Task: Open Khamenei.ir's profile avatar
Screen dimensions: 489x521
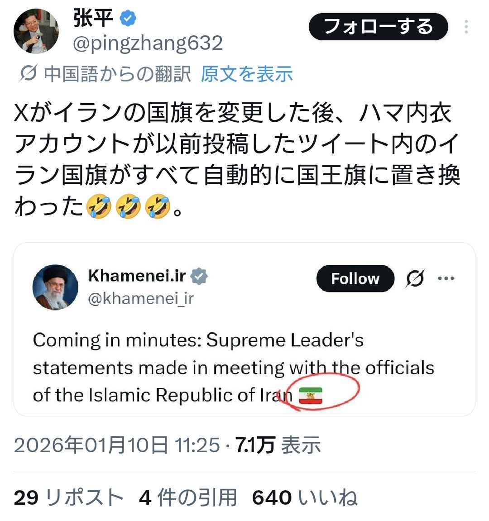Action: [55, 287]
